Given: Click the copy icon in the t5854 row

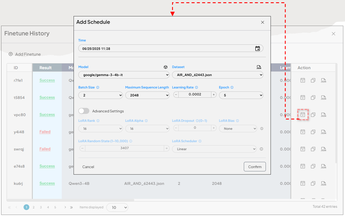Looking at the screenshot, I should click(313, 98).
